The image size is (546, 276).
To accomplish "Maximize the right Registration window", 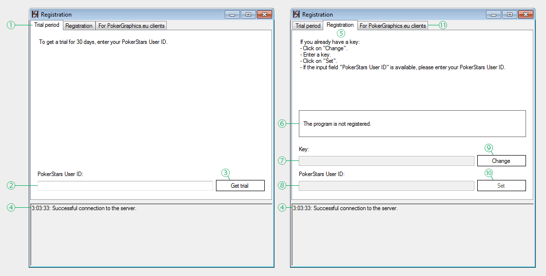I will [x=509, y=15].
